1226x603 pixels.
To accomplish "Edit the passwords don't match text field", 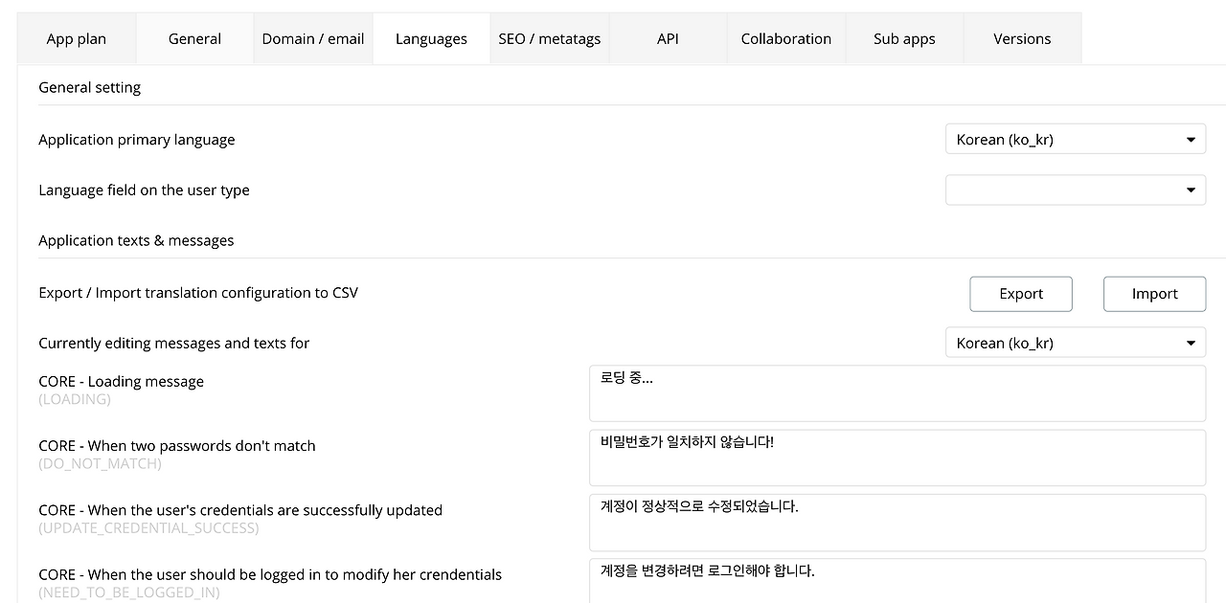I will (x=897, y=458).
